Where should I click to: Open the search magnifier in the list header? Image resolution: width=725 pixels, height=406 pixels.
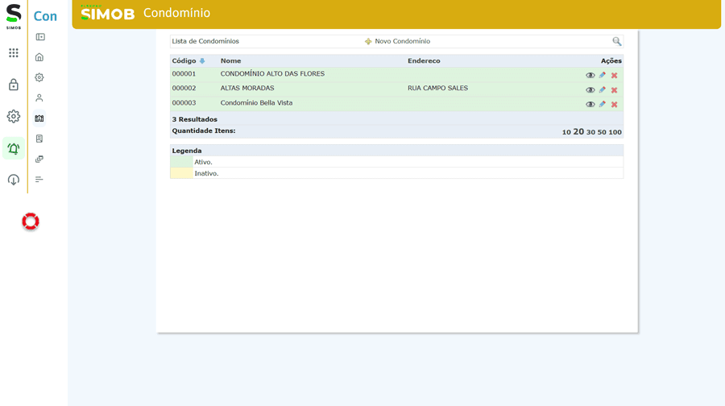click(616, 41)
